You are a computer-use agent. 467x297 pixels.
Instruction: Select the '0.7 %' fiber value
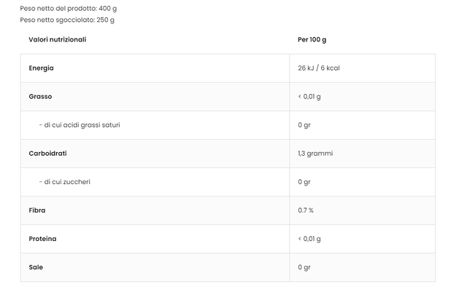(x=306, y=210)
